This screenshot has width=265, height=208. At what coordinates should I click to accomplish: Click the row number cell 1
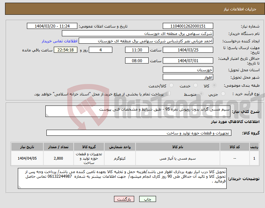tap(254, 158)
